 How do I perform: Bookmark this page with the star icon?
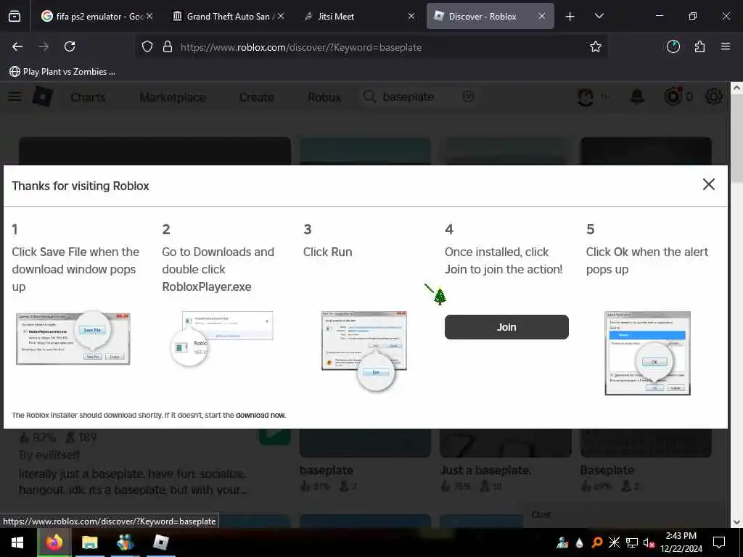click(595, 47)
